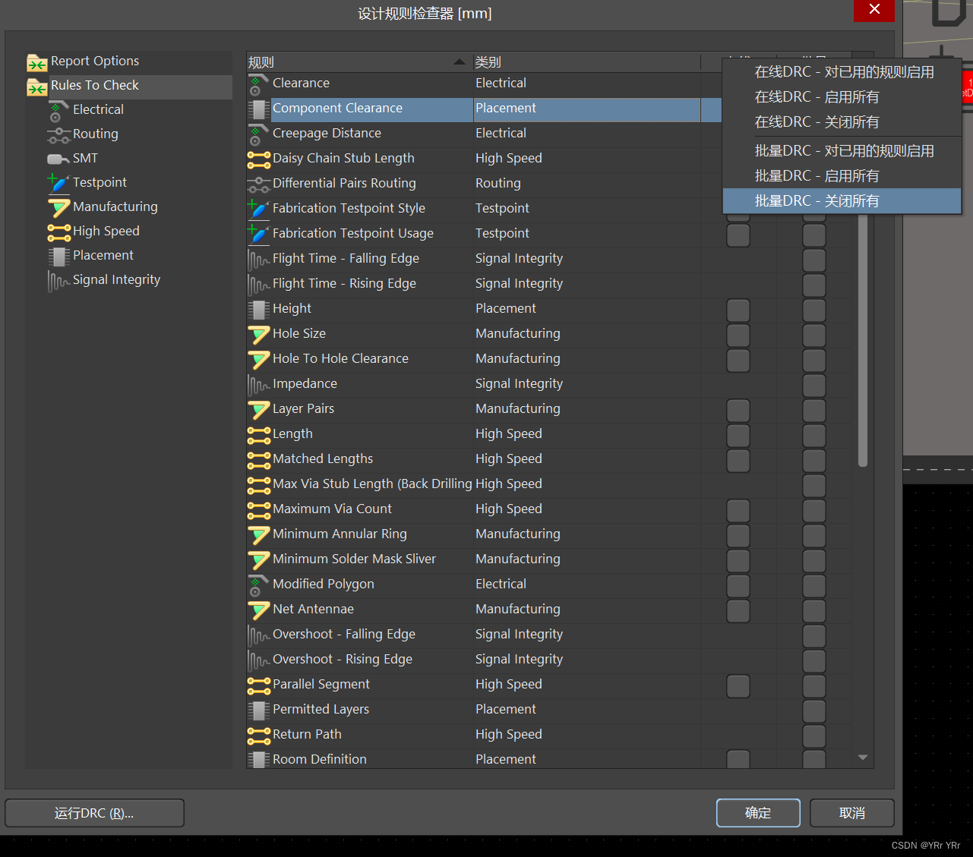The height and width of the screenshot is (857, 973).
Task: Toggle batch DRC checkbox for Matched Lengths
Action: [x=813, y=460]
